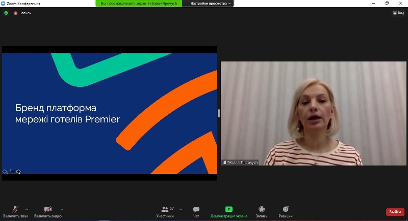
Task: Open Настройки просмотра view options dropdown
Action: pos(210,4)
